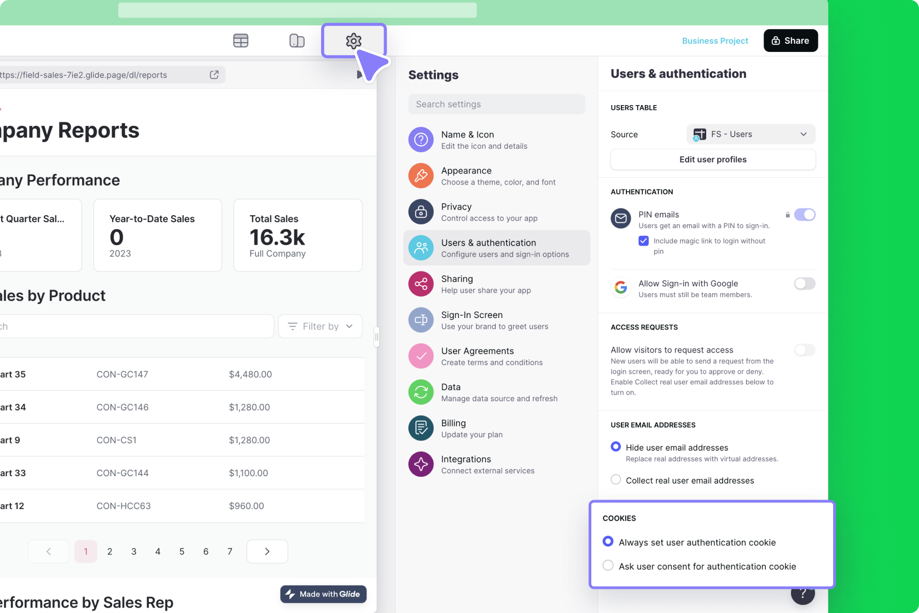Image resolution: width=919 pixels, height=613 pixels.
Task: Open the FS - Users source dropdown
Action: click(x=750, y=134)
